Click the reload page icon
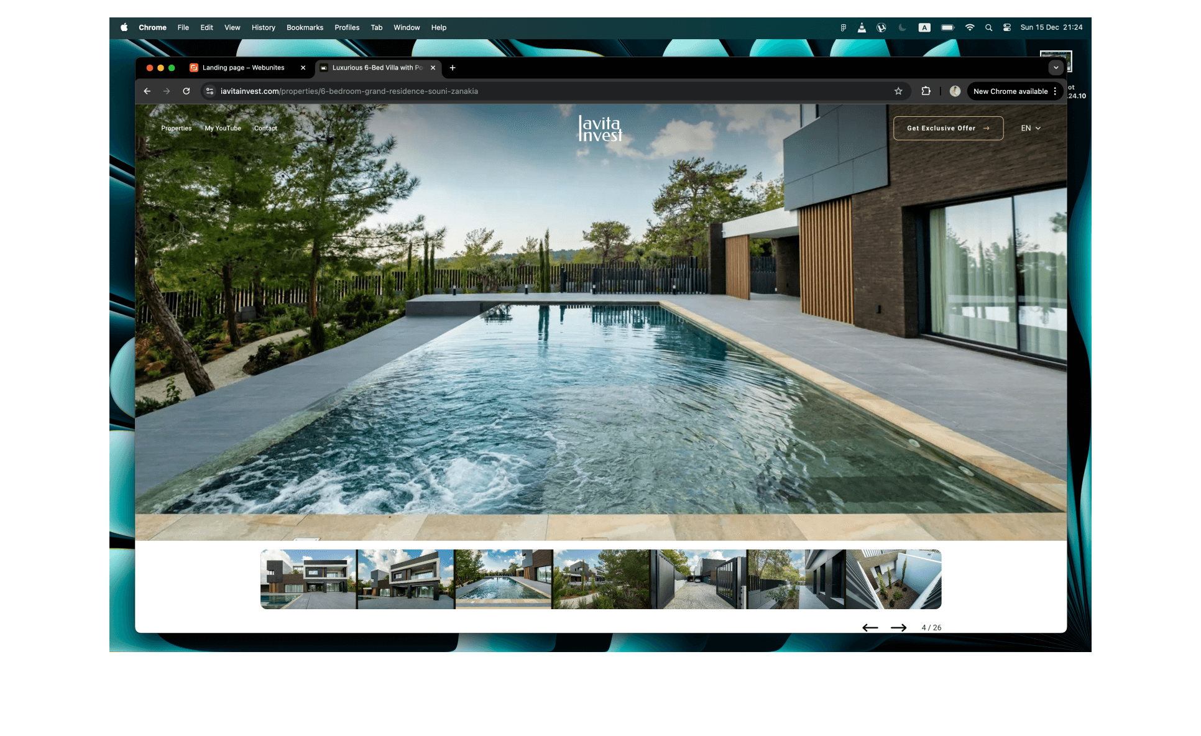The image size is (1201, 736). coord(187,92)
